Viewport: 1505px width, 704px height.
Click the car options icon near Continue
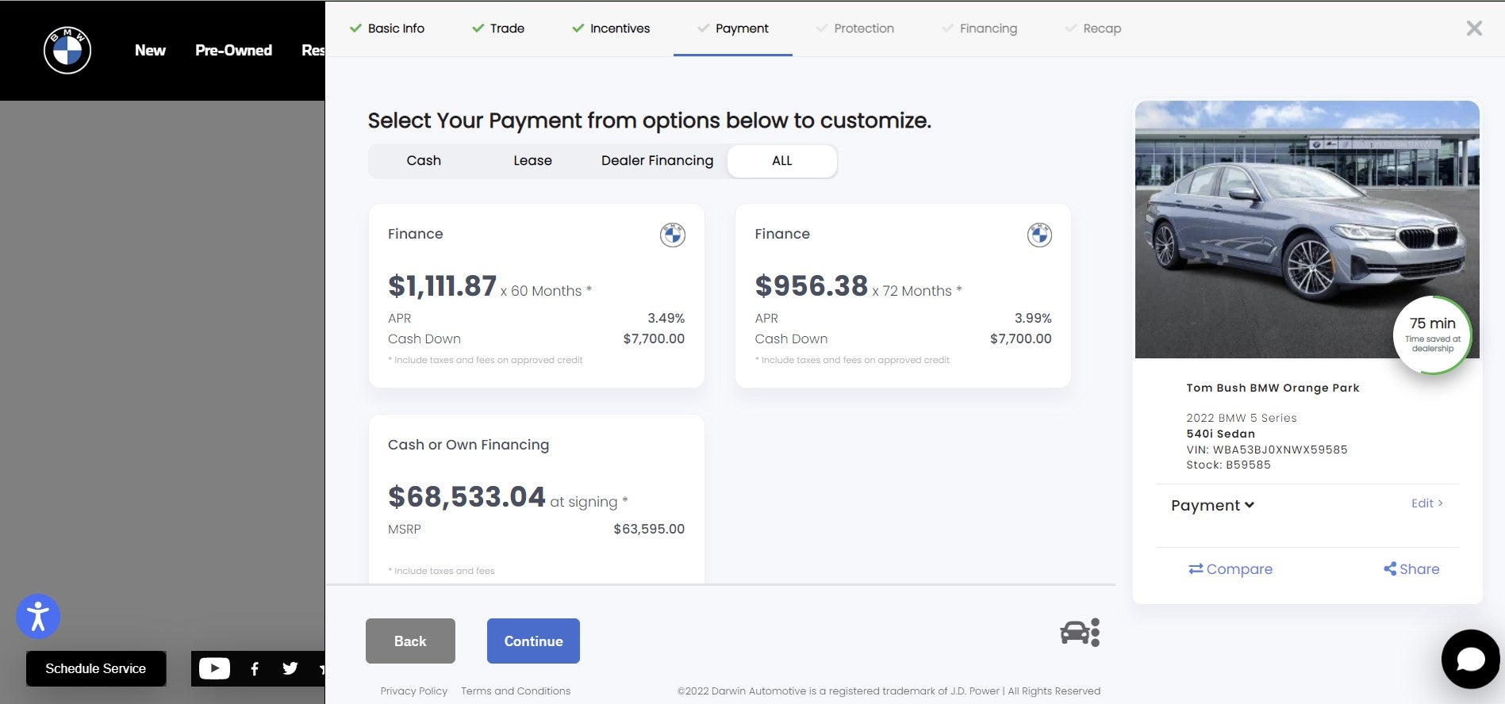[x=1079, y=633]
